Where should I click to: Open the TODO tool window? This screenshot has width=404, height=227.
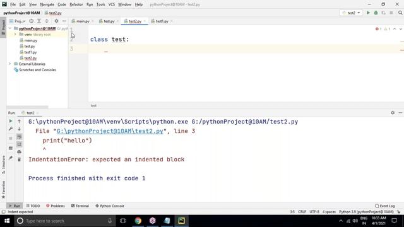coord(33,206)
